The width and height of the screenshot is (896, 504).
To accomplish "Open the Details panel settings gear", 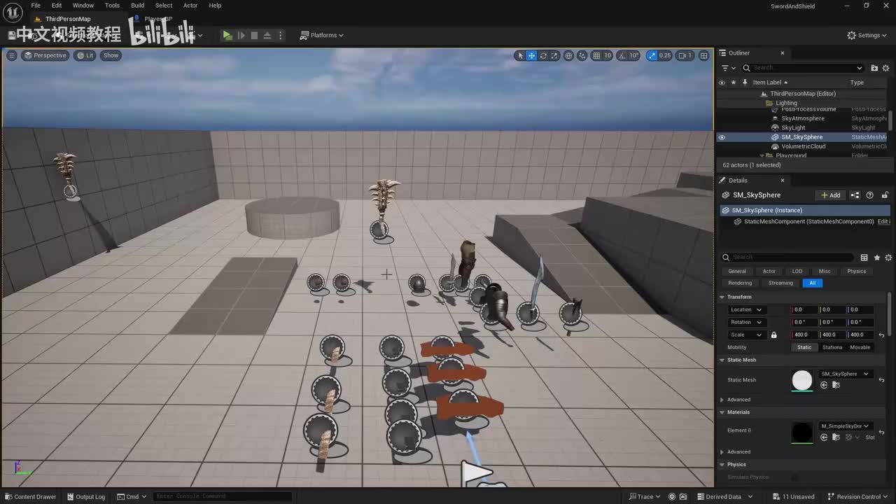I will point(888,258).
